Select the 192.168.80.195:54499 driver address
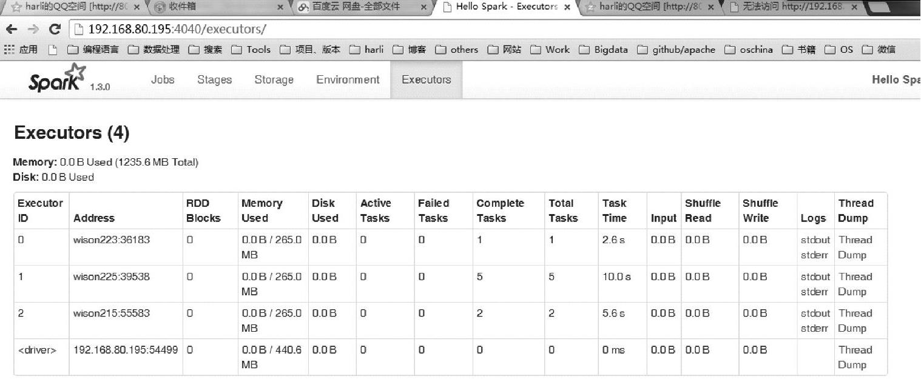This screenshot has height=379, width=921. [126, 350]
